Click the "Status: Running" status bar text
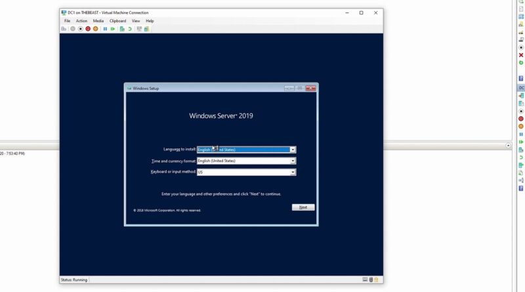 74,280
